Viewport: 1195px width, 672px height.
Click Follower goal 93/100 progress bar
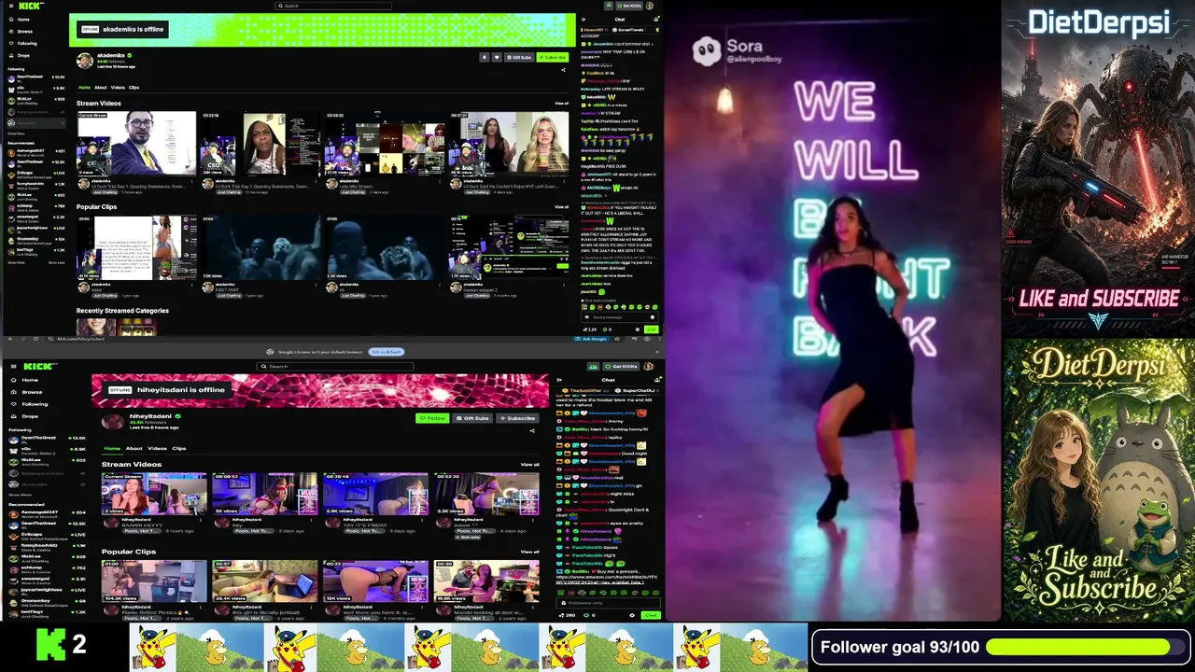tap(1086, 647)
